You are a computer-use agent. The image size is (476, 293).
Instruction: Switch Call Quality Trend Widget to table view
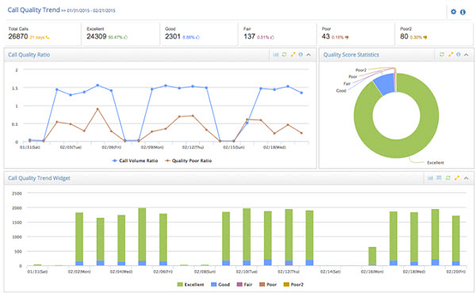[439, 178]
